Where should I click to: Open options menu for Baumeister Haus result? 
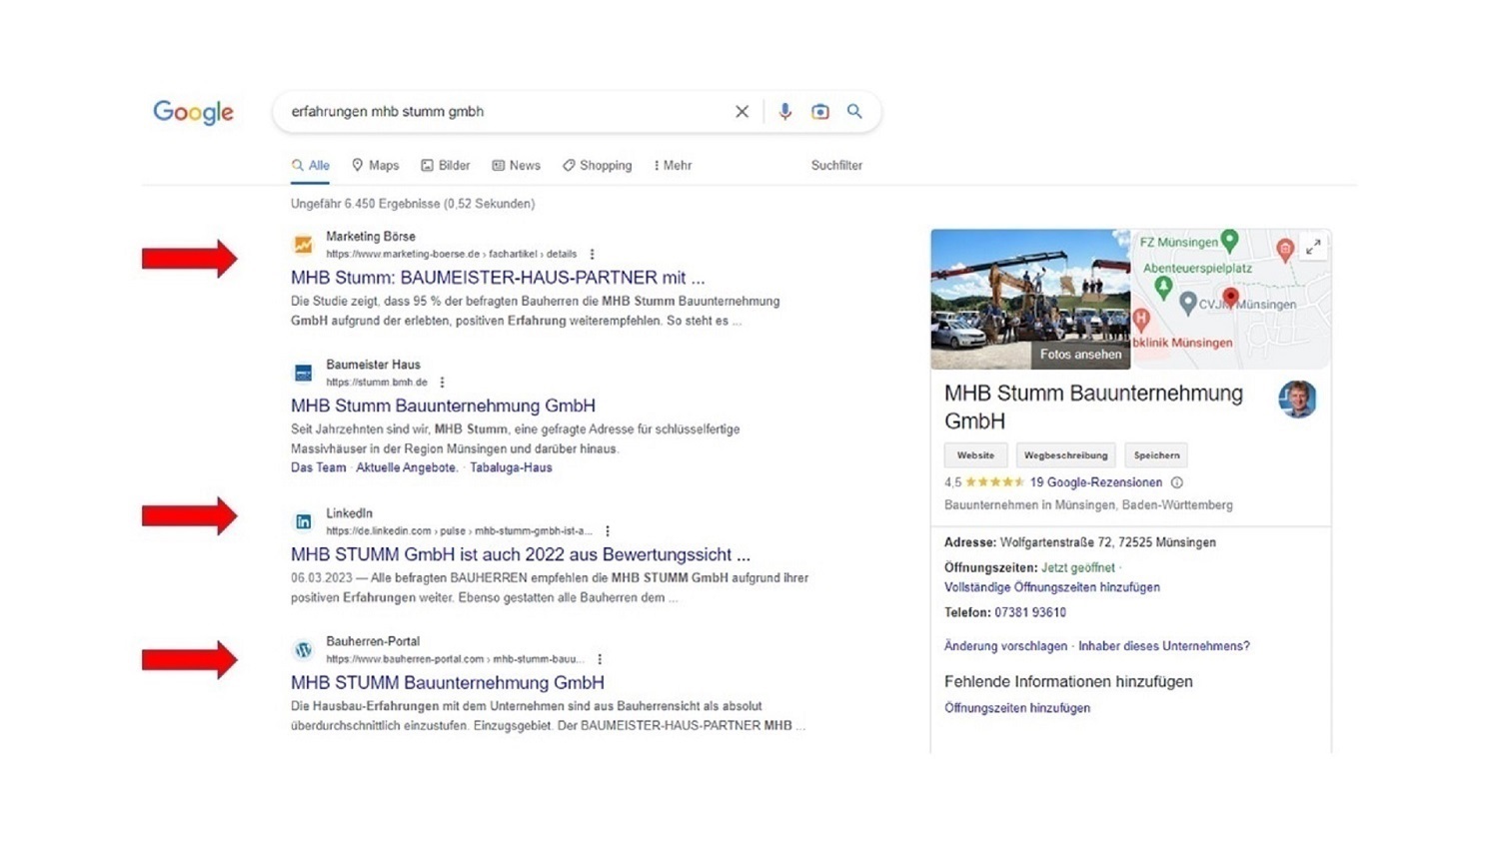coord(442,383)
